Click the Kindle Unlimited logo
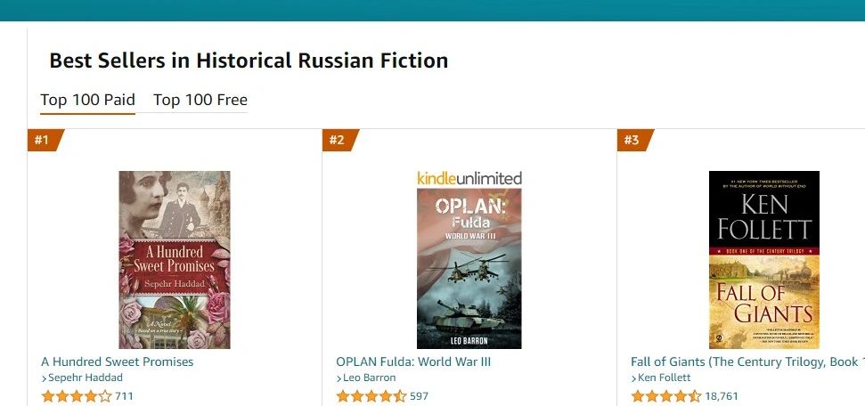865x406 pixels. click(469, 178)
